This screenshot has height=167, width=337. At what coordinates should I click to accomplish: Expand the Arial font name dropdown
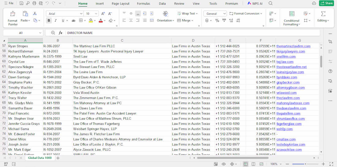pyautogui.click(x=81, y=13)
